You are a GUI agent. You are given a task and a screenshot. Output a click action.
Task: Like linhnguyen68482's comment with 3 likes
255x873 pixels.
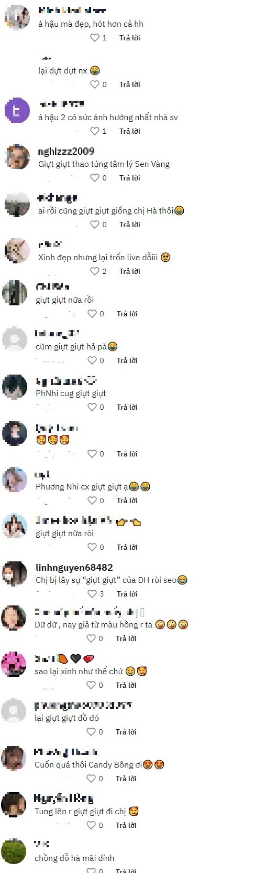[x=92, y=594]
